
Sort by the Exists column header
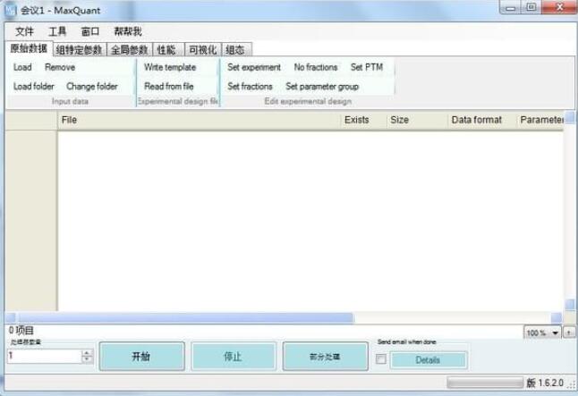tap(363, 120)
